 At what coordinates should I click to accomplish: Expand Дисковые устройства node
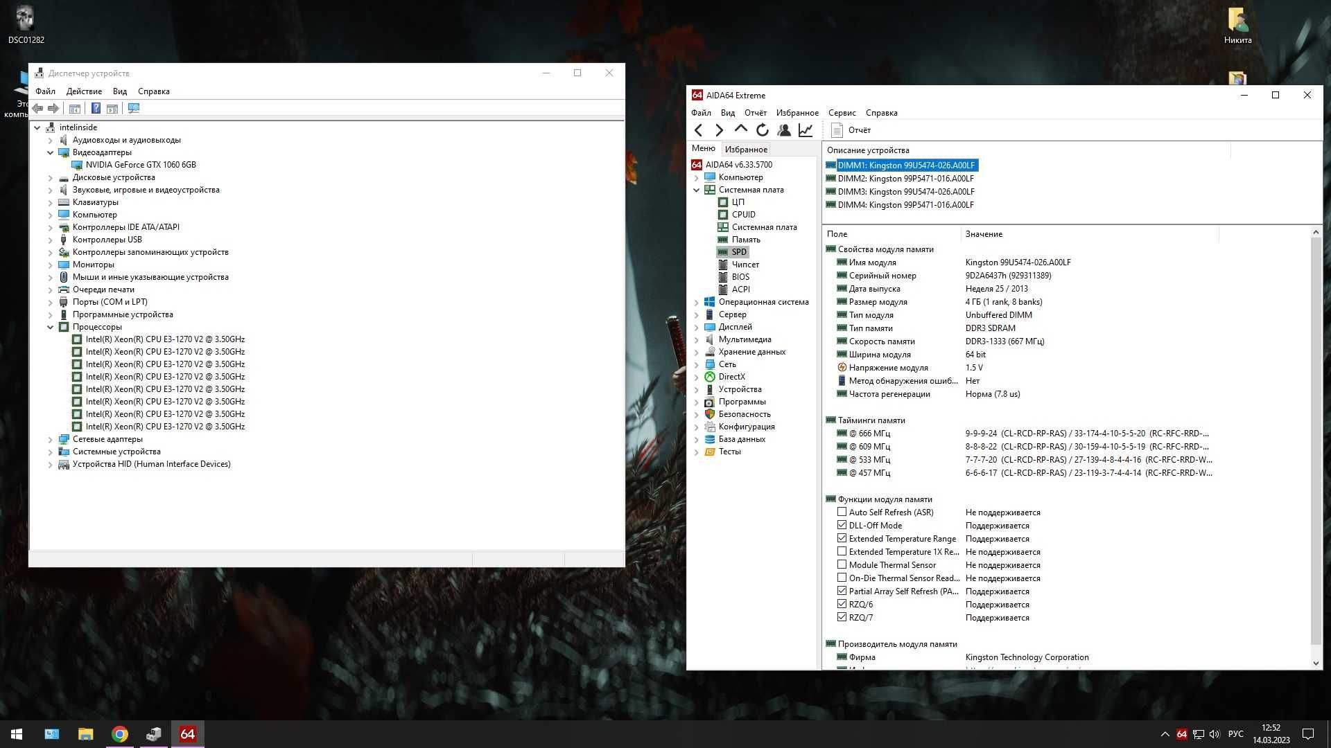tap(50, 177)
